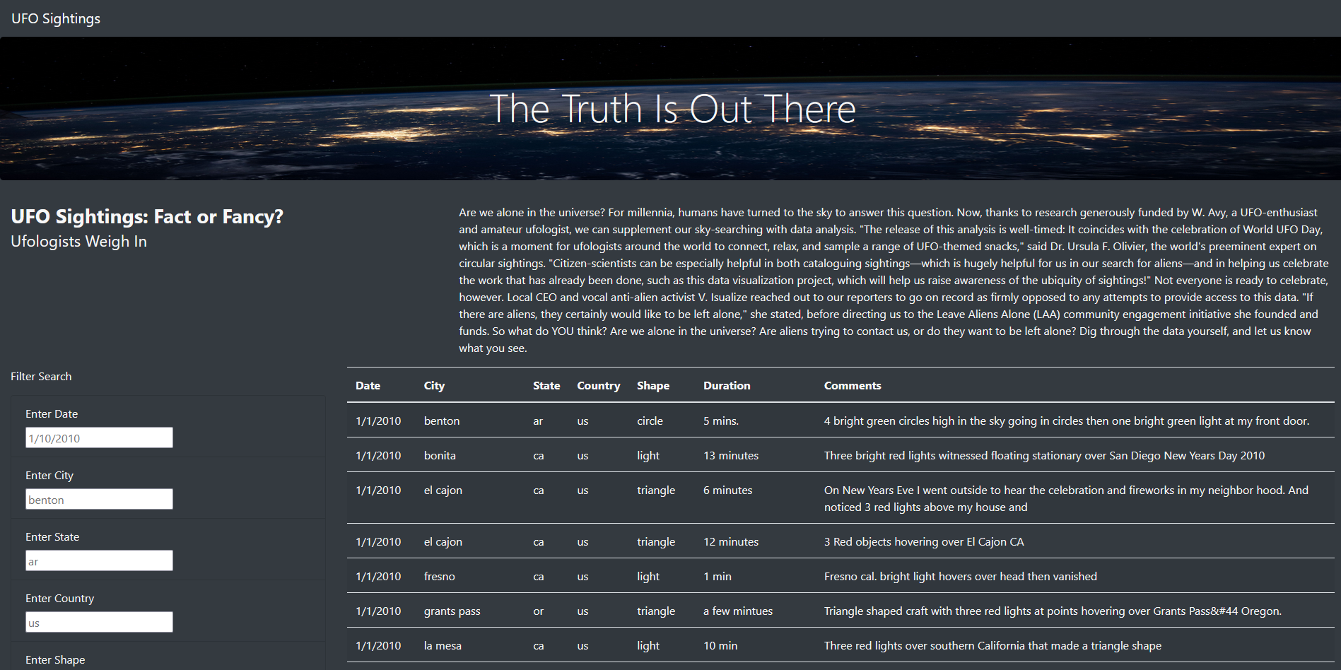This screenshot has width=1341, height=670.
Task: Sort the table by the State column
Action: coord(546,385)
